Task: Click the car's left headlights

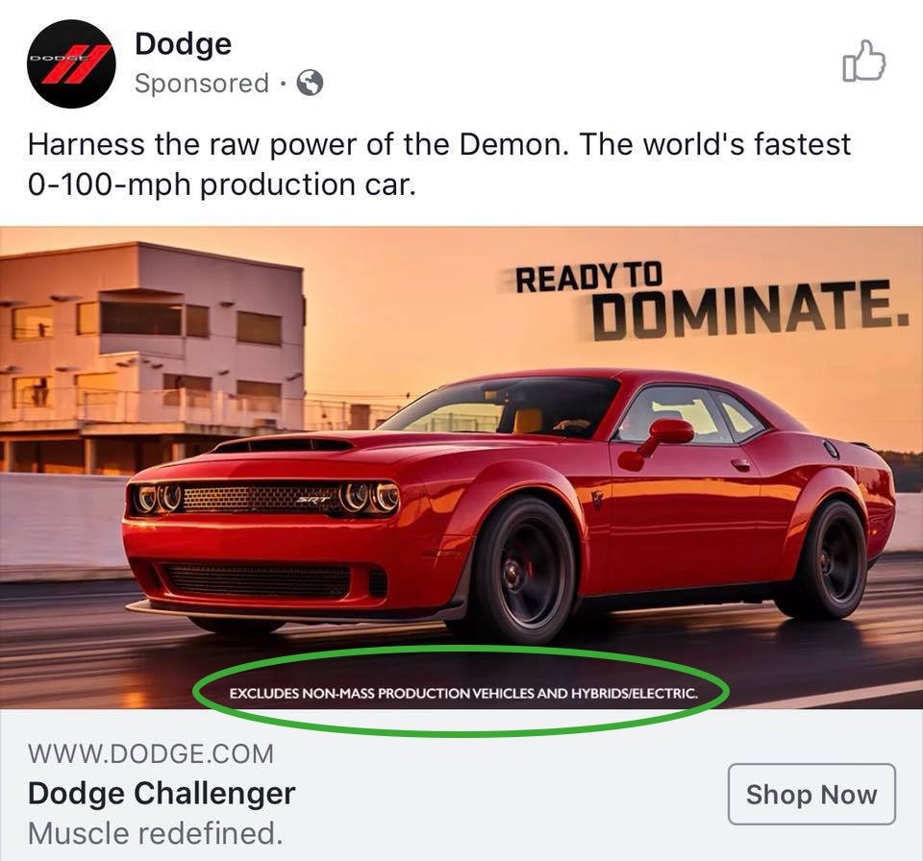Action: 157,499
